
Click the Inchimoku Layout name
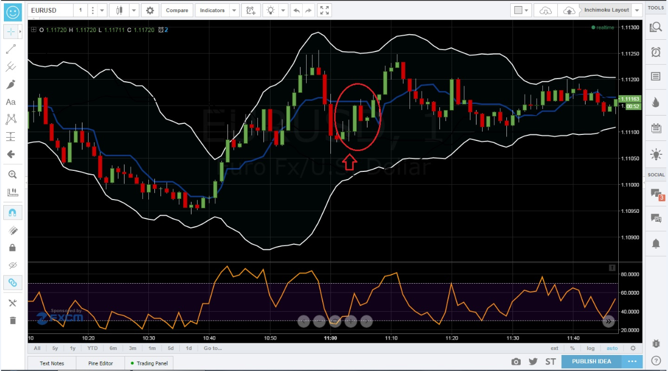[607, 10]
